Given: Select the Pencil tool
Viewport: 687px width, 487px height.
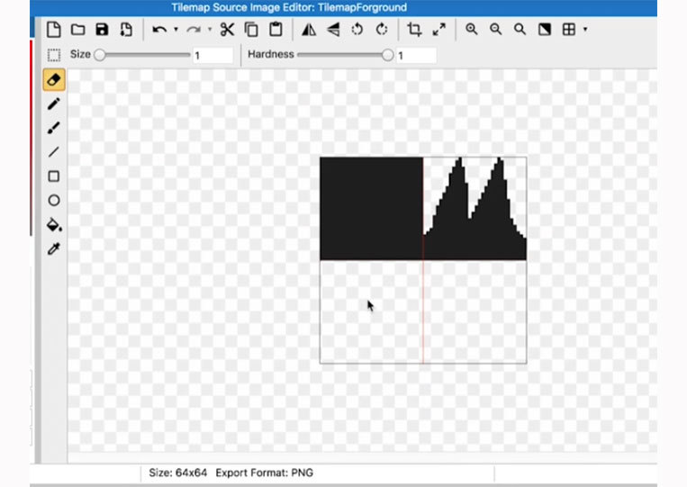Looking at the screenshot, I should point(54,104).
